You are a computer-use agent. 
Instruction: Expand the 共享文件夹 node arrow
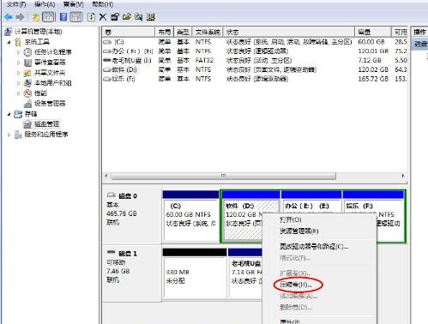[x=19, y=73]
